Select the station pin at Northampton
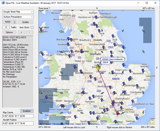This screenshot has width=160, height=131. [x=110, y=87]
